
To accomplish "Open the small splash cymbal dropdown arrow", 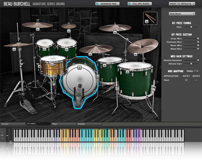I will tap(69, 31).
